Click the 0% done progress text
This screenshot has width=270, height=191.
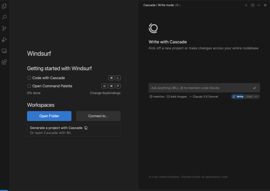34,93
